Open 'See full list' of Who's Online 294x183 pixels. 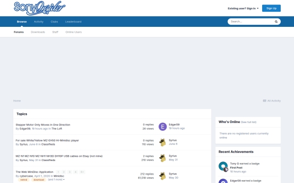click(x=248, y=122)
